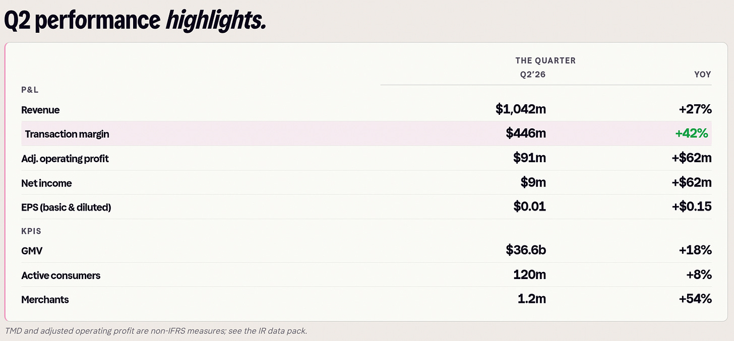
Task: Select the highlighted Transaction margin row
Action: (x=366, y=133)
